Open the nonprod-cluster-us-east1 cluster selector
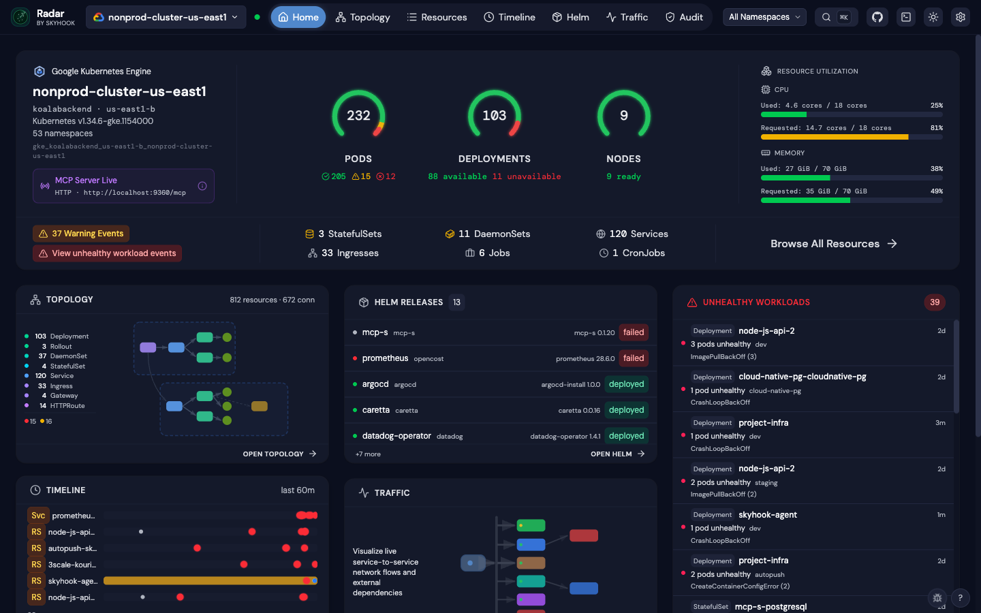The height and width of the screenshot is (613, 981). pos(167,17)
